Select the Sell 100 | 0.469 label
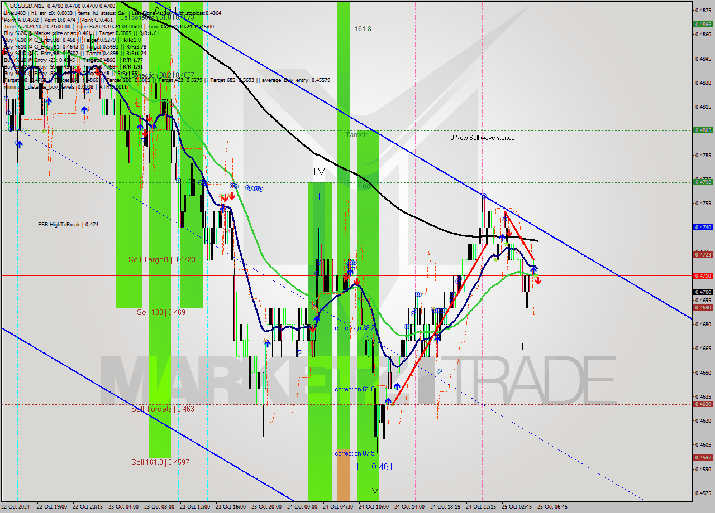 [161, 312]
